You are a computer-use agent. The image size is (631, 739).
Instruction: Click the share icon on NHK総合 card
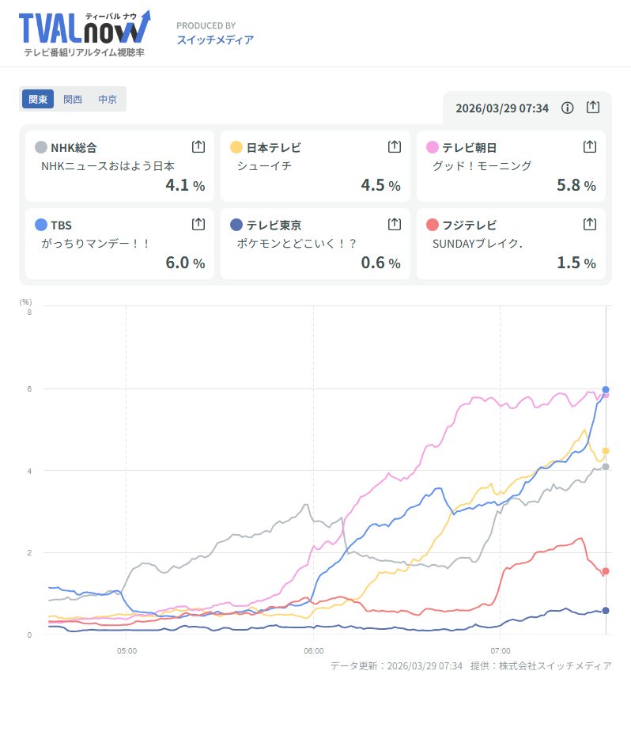[198, 146]
